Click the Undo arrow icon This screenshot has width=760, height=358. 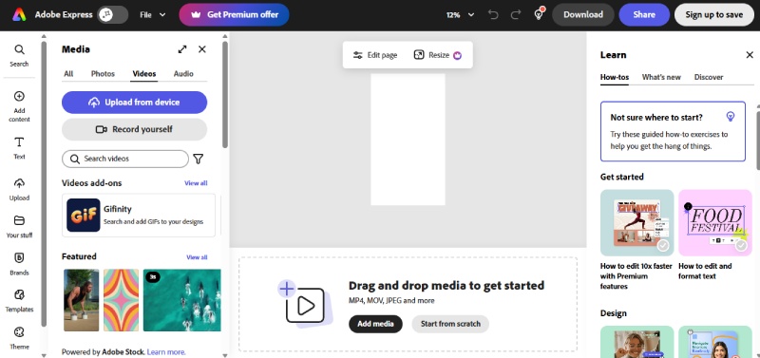point(493,14)
